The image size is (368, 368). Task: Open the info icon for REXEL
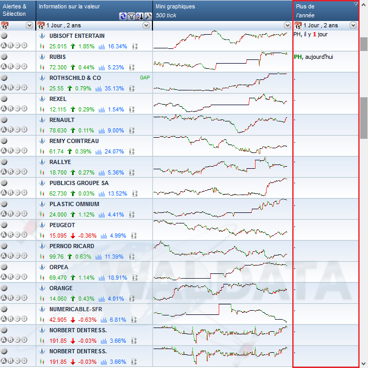coord(42,99)
